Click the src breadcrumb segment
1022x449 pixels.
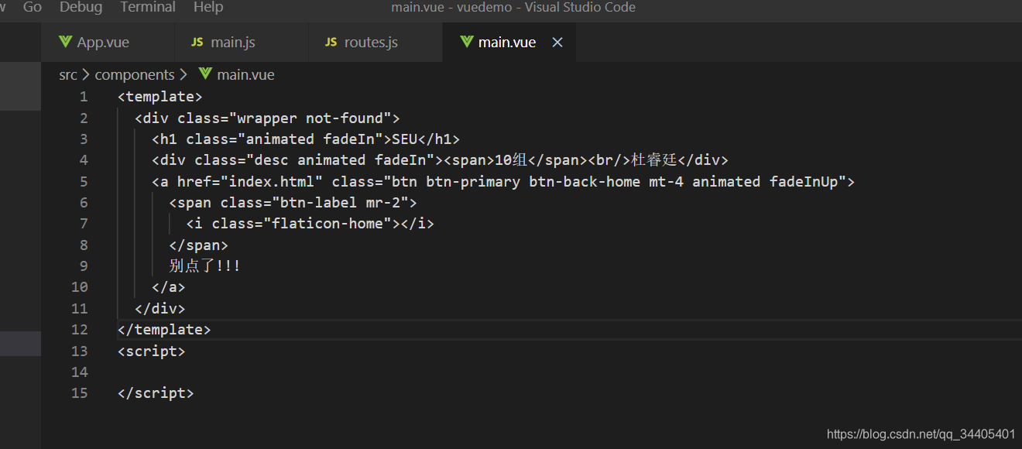tap(68, 75)
